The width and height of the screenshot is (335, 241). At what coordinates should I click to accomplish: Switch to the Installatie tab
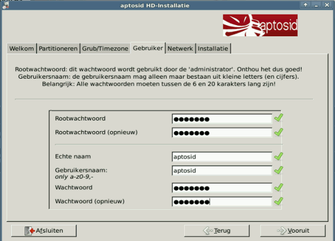coord(213,49)
